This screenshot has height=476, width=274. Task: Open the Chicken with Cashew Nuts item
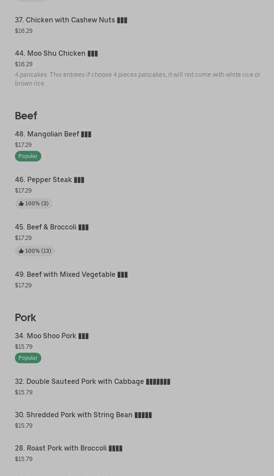71,20
